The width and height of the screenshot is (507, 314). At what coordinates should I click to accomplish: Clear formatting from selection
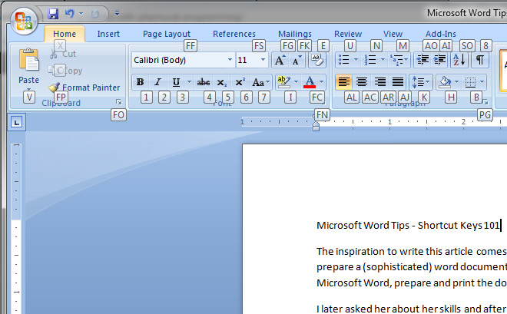click(317, 60)
